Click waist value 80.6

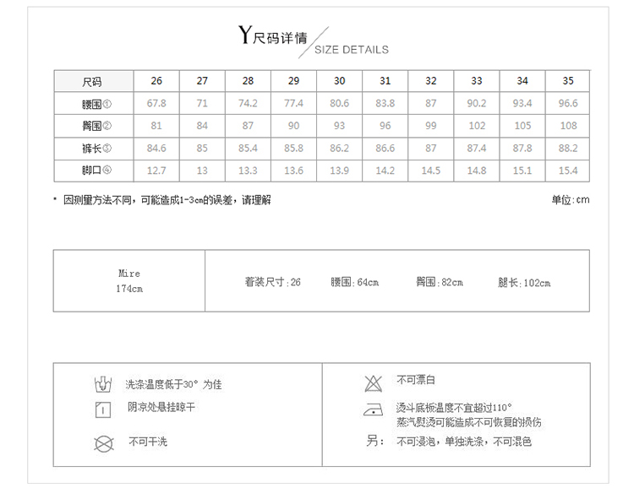pyautogui.click(x=339, y=103)
